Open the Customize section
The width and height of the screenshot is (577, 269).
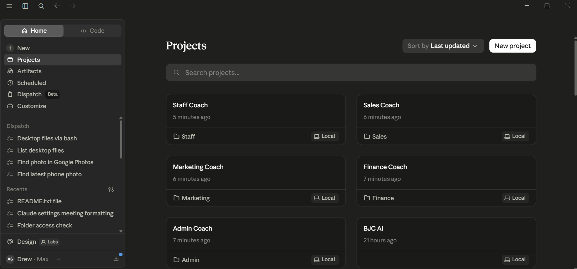coord(63,106)
